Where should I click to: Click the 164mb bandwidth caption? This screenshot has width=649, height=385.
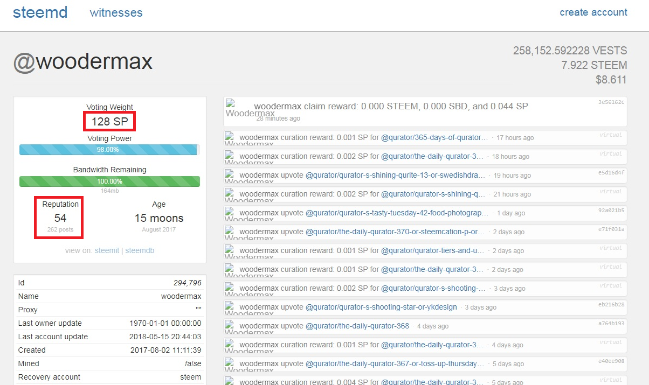point(109,190)
